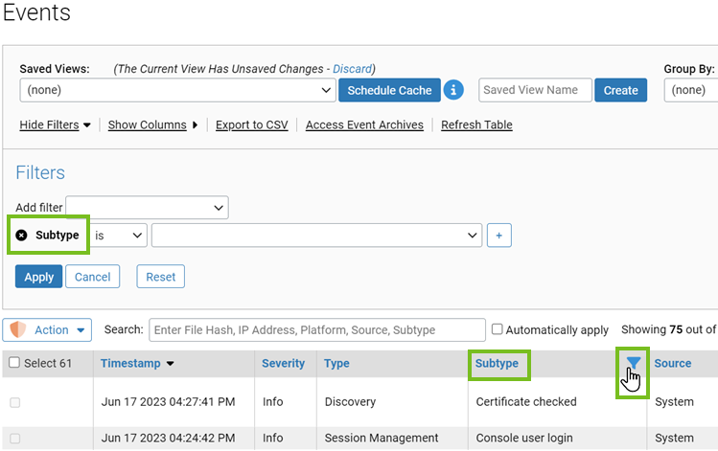Open the Group By dropdown
The image size is (718, 451).
click(691, 90)
